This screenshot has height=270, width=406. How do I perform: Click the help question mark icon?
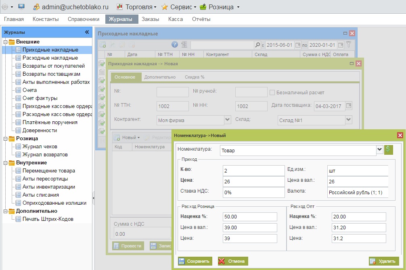click(175, 44)
